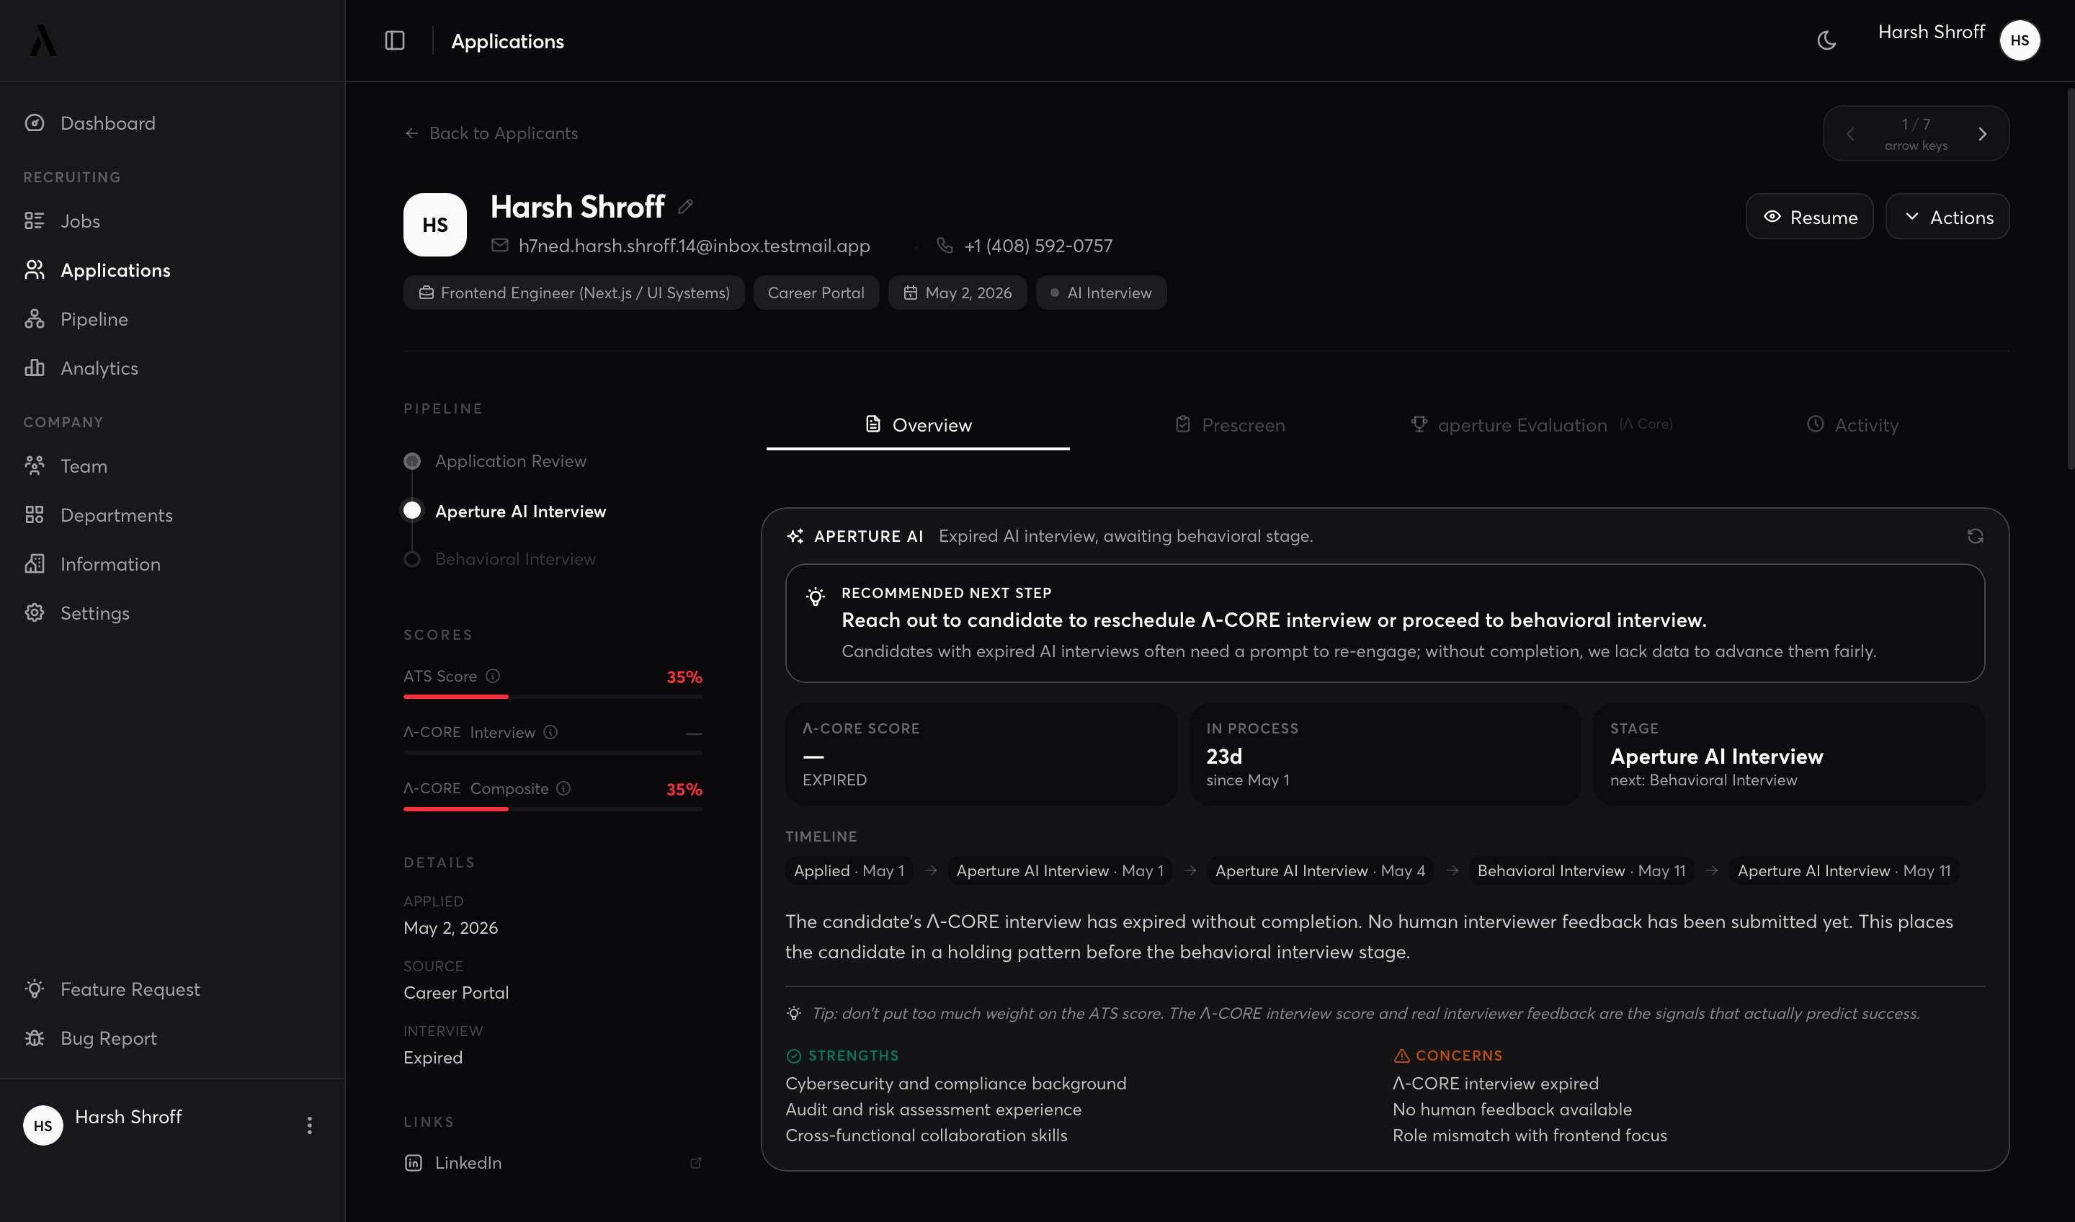Click the Recommended Next Step lightbulb icon
Viewport: 2075px width, 1222px height.
pyautogui.click(x=815, y=597)
